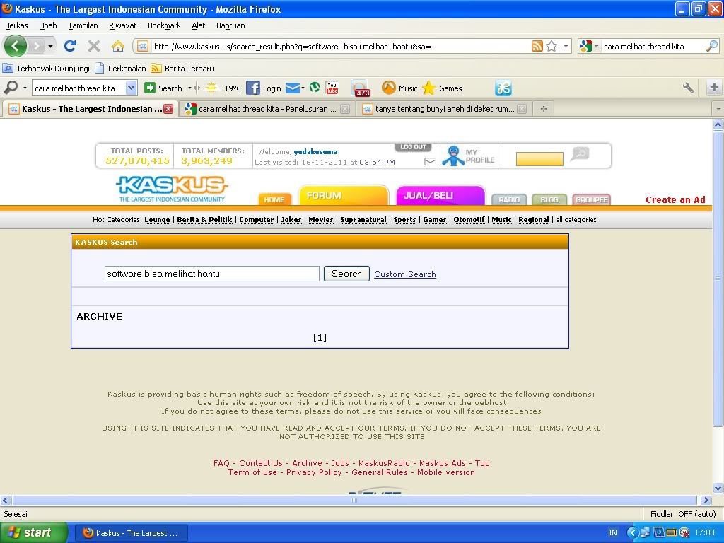724x543 pixels.
Task: Click the green uTorrent-style toolbar icon
Action: pyautogui.click(x=315, y=87)
